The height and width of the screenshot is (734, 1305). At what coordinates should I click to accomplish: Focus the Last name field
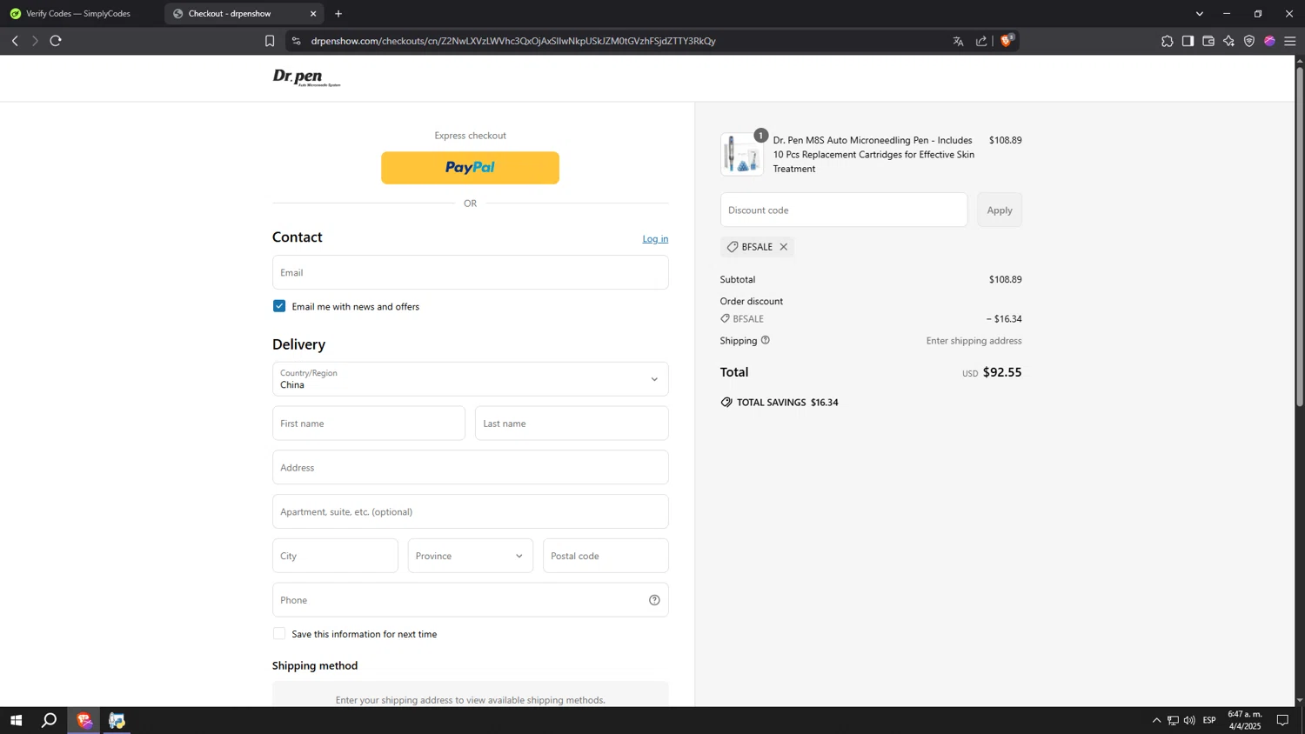(x=572, y=424)
